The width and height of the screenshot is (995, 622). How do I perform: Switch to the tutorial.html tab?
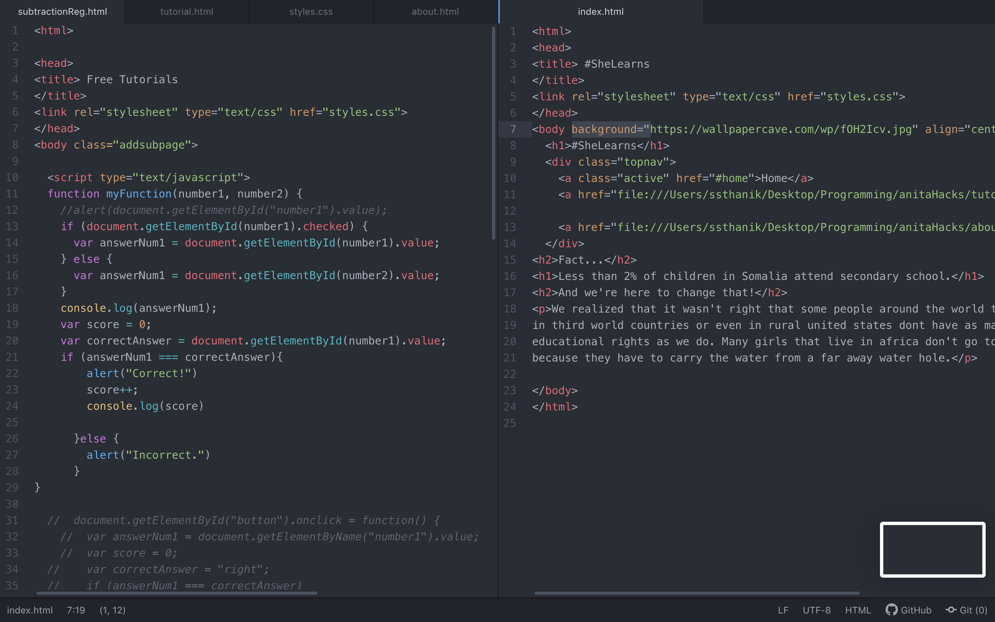[187, 12]
